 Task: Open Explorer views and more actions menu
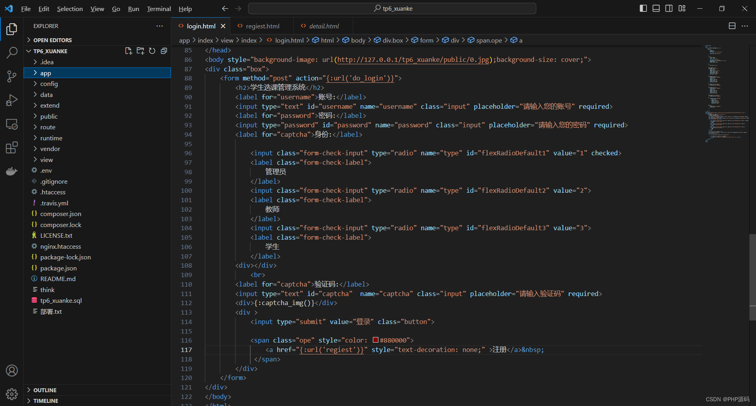coord(159,26)
